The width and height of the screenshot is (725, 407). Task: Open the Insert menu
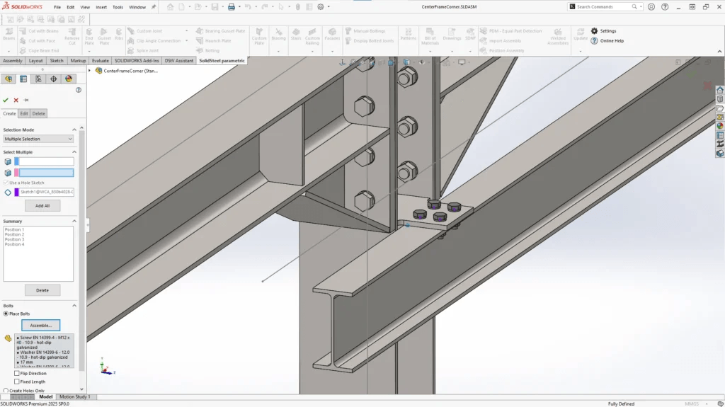(101, 7)
